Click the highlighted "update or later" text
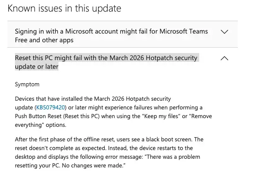The image size is (275, 172). (37, 66)
